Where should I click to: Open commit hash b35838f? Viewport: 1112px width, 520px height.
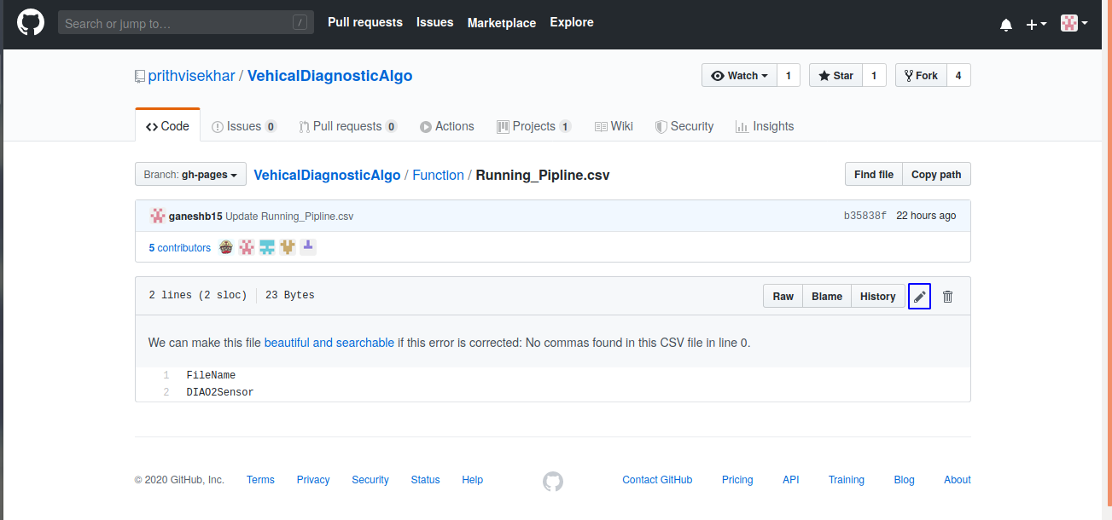tap(865, 216)
